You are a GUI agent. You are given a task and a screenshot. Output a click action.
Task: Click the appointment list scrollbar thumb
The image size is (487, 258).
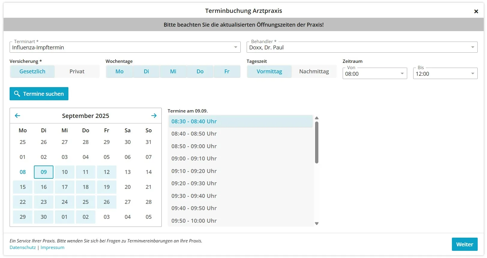tap(317, 142)
